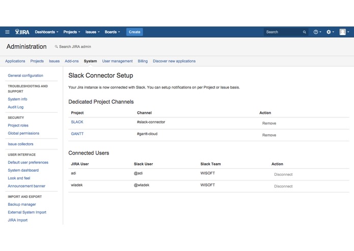Click the magnifier icon beside Search JIRA admin
This screenshot has width=354, height=251.
(x=56, y=47)
